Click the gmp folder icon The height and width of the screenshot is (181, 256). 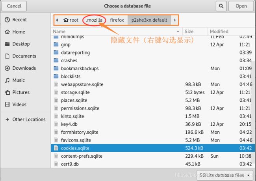click(56, 44)
